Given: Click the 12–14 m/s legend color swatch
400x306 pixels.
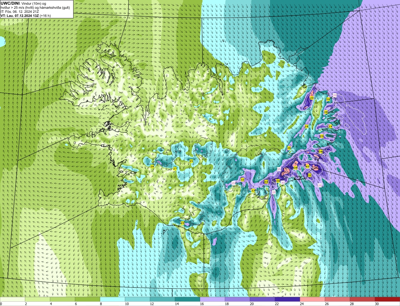Looking at the screenshot, I should [162, 299].
